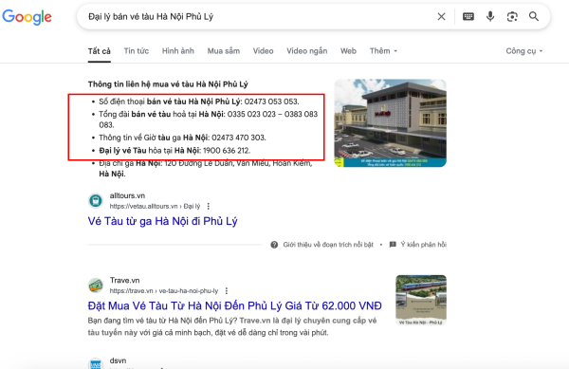Open the Hanoi station featured snippet image

pyautogui.click(x=390, y=123)
